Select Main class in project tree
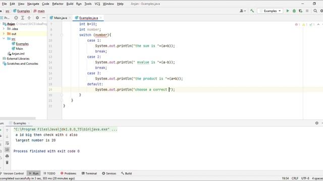This screenshot has width=323, height=181. (x=19, y=49)
